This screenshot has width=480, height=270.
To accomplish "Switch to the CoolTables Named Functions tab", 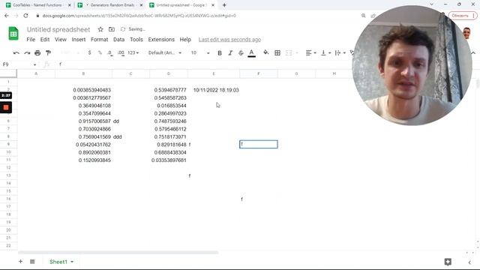I will point(37,5).
